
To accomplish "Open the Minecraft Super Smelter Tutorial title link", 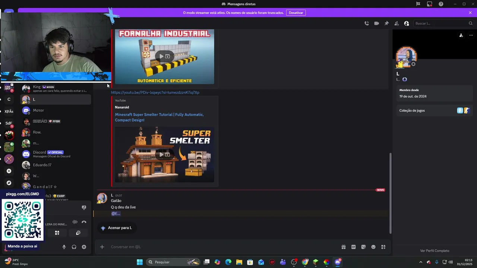I will pos(159,117).
